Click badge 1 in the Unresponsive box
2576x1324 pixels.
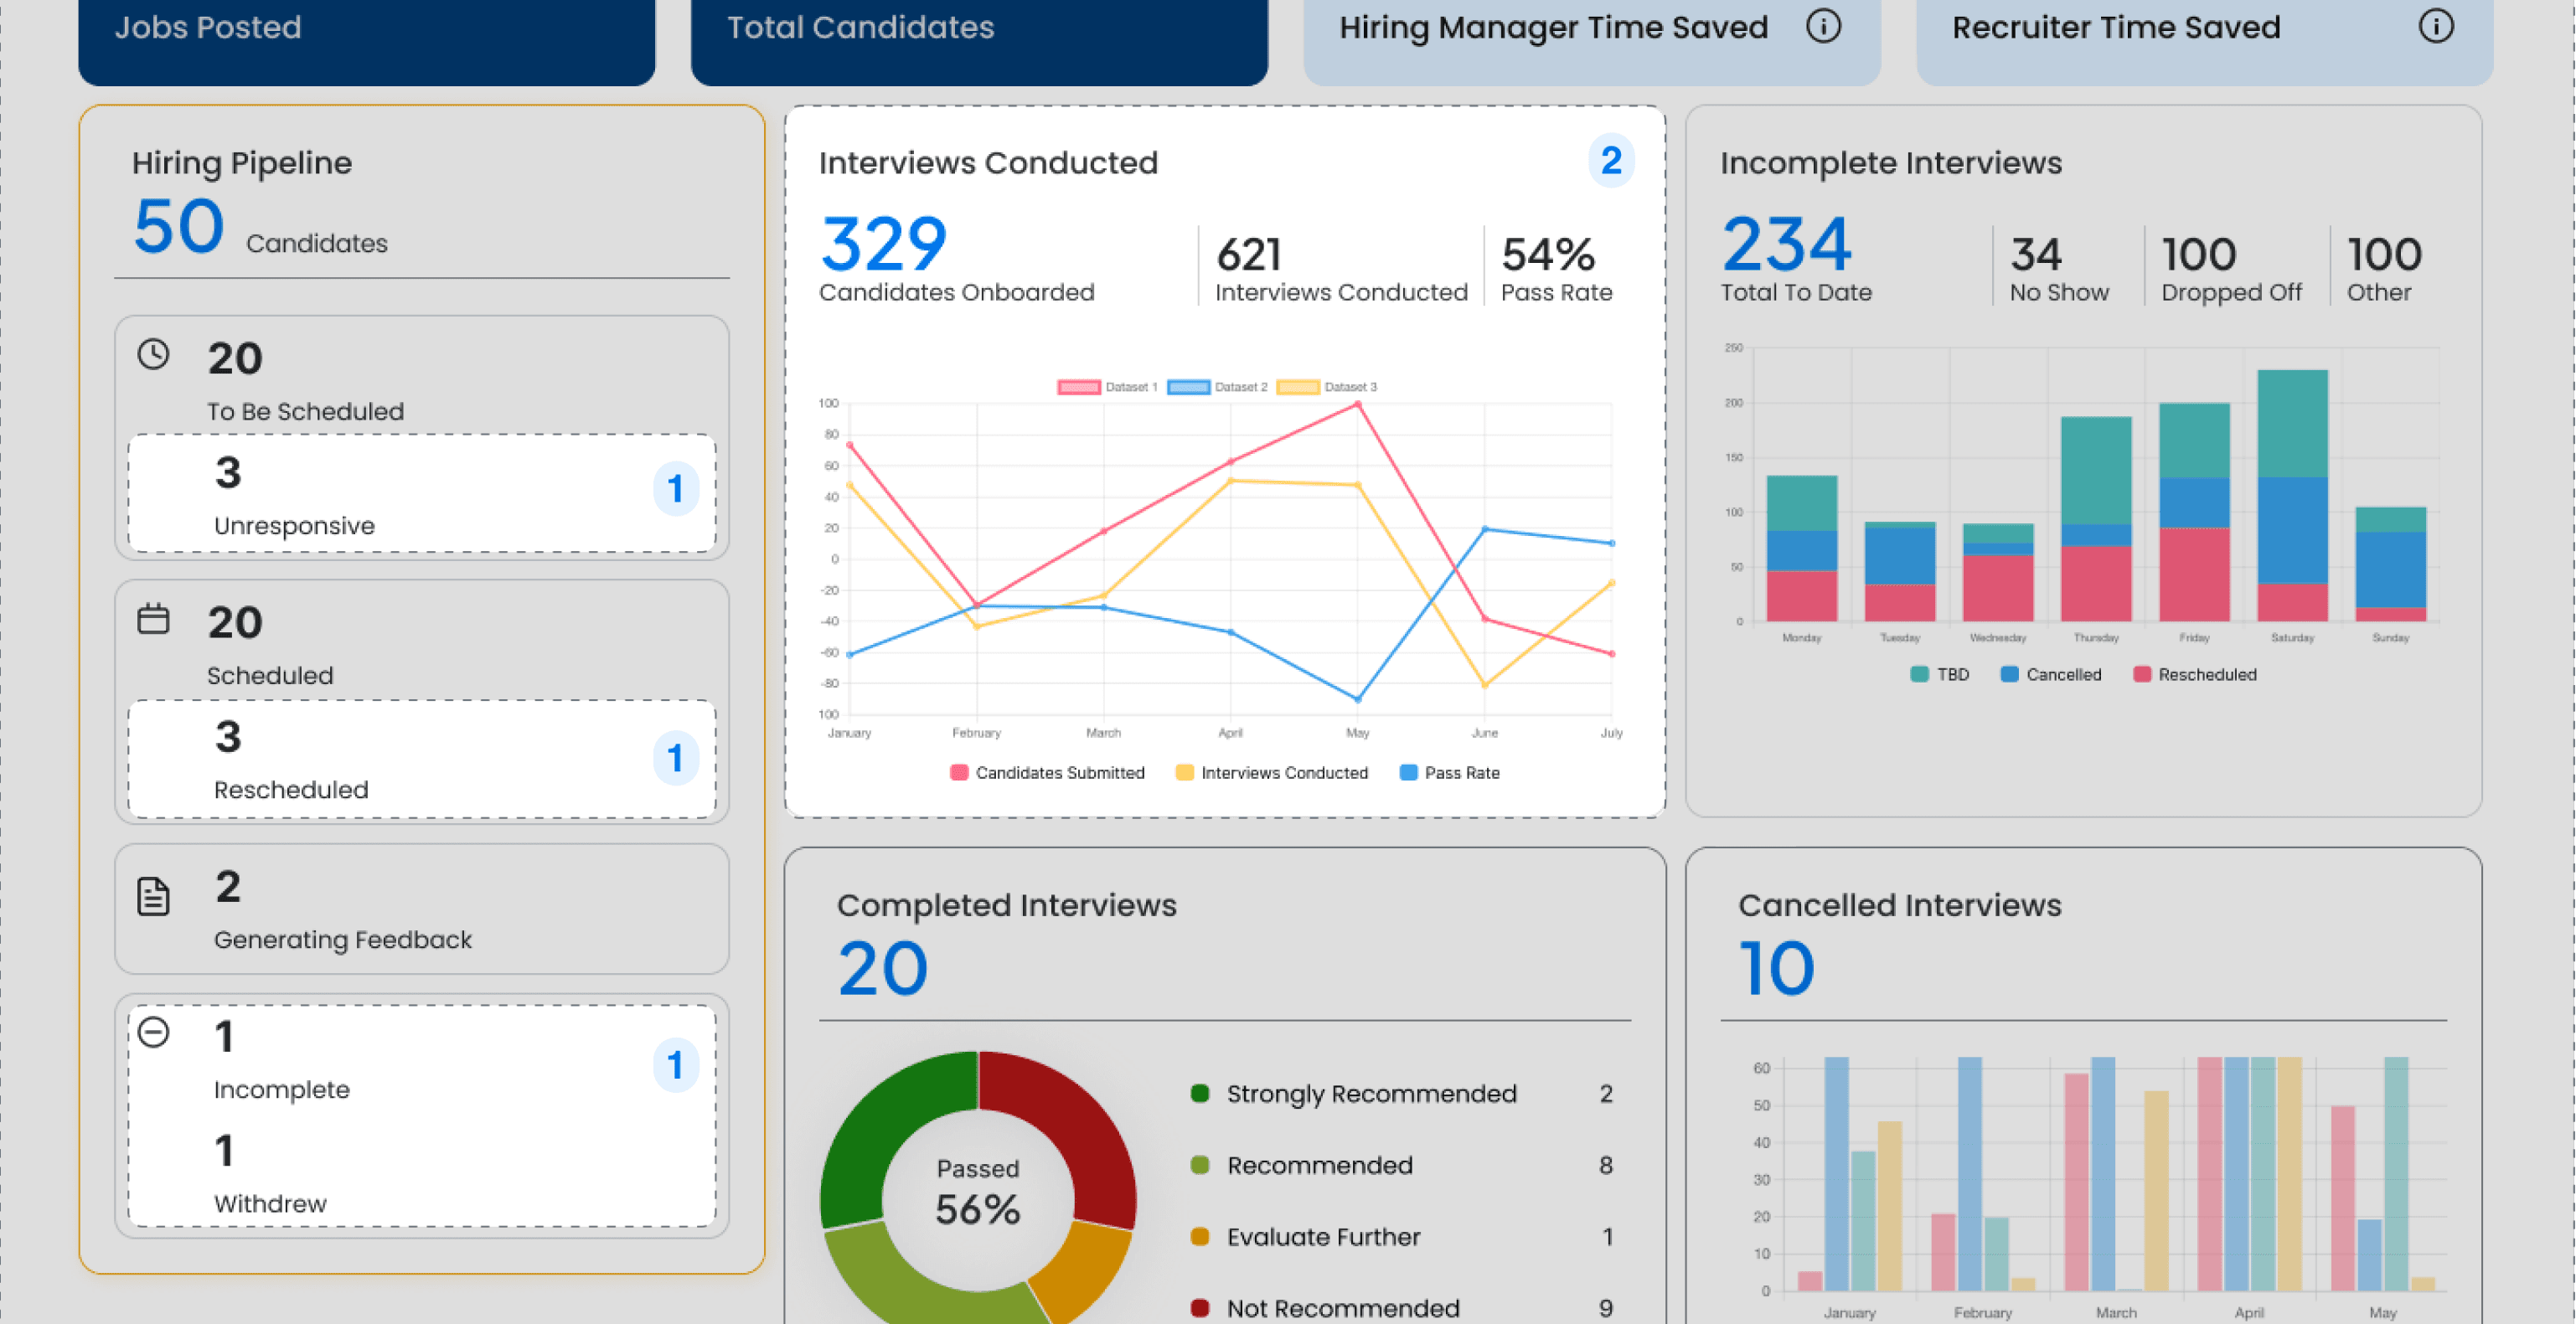(675, 489)
